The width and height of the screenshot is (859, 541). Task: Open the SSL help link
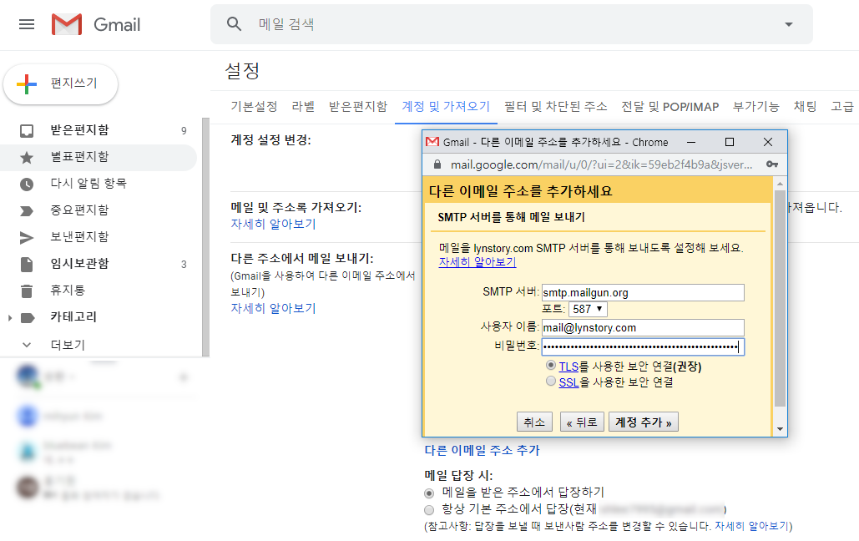(x=568, y=382)
